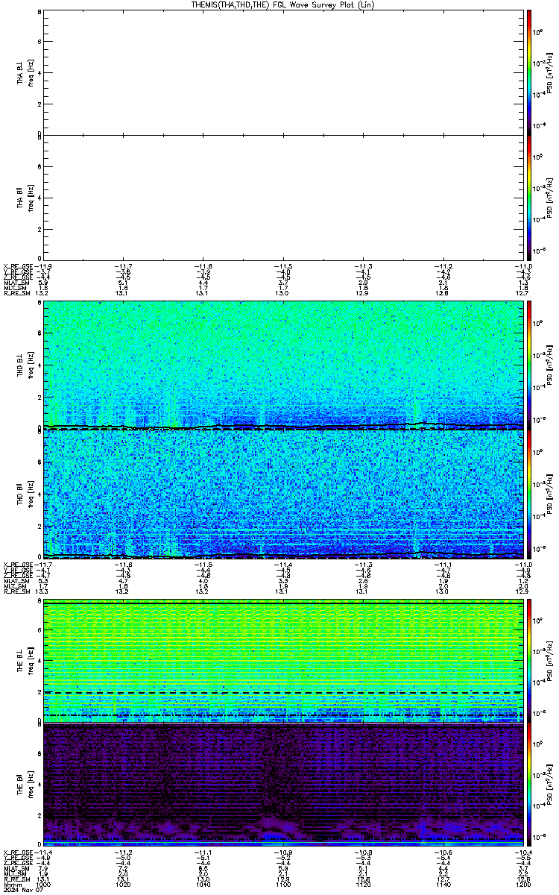Click the THA B-perpendicular freq [Hz] axis label
559x895 pixels.
pos(31,72)
